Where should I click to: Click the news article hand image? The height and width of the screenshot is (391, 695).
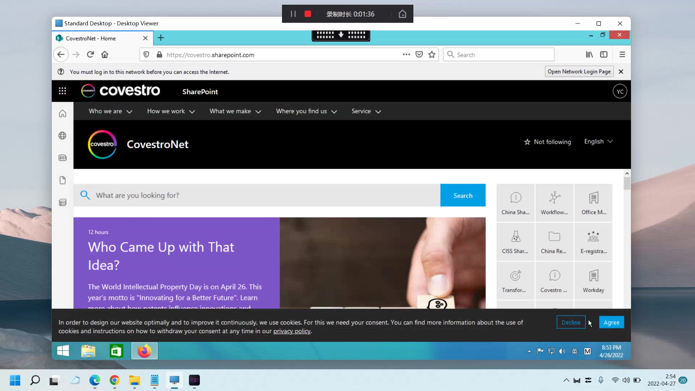382,263
